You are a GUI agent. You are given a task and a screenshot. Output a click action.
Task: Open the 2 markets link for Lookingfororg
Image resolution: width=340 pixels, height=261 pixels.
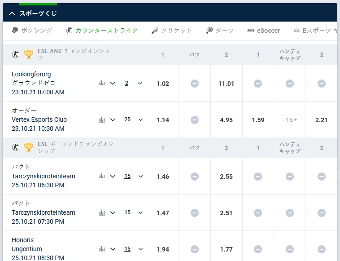click(x=126, y=83)
